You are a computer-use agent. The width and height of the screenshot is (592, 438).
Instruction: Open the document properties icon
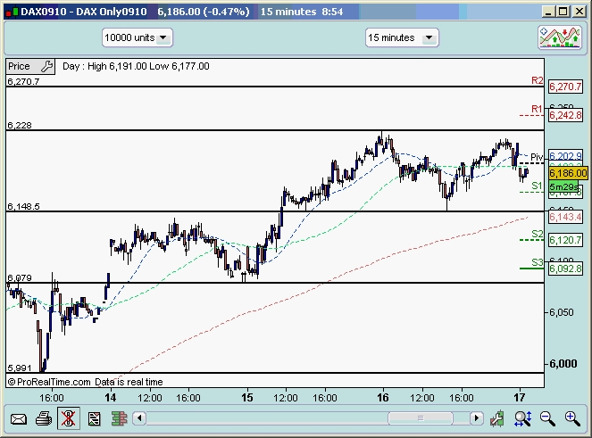94,417
